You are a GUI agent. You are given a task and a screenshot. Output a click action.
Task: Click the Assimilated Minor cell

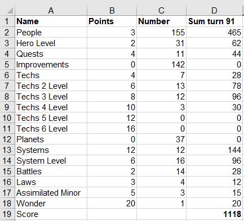tap(51, 193)
